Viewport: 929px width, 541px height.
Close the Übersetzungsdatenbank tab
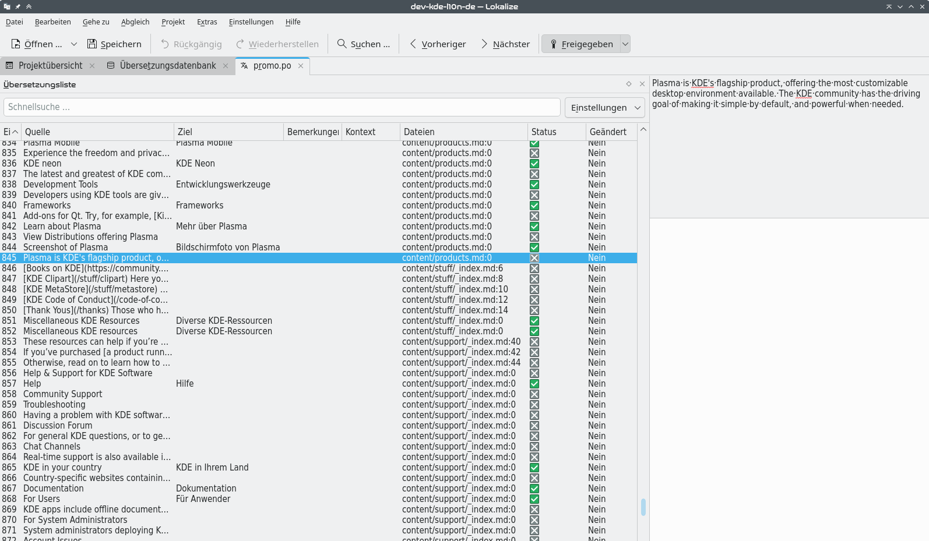point(226,66)
